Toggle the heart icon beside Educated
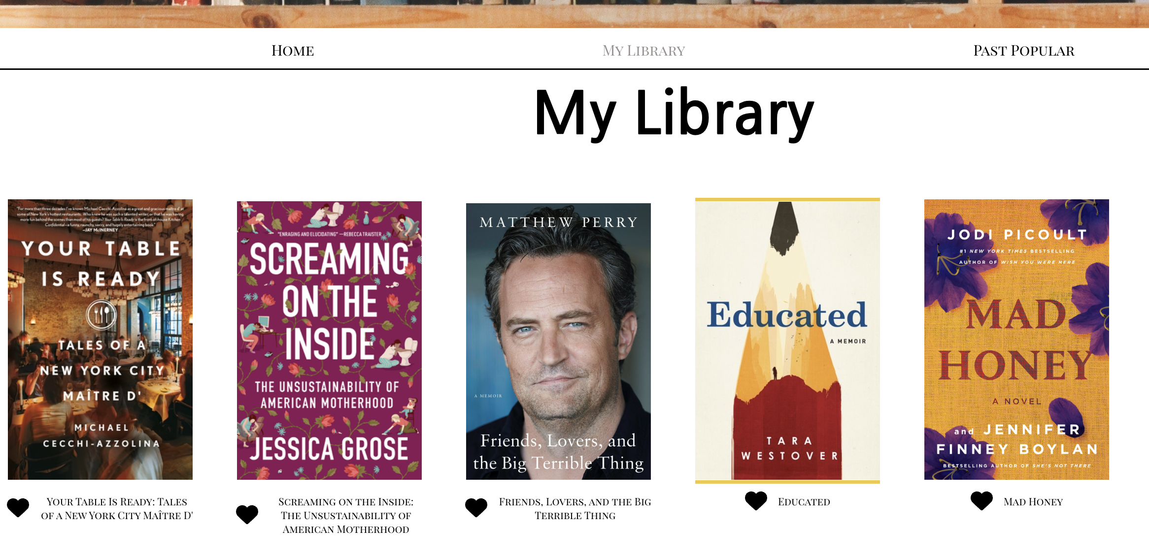This screenshot has height=558, width=1149. (756, 501)
